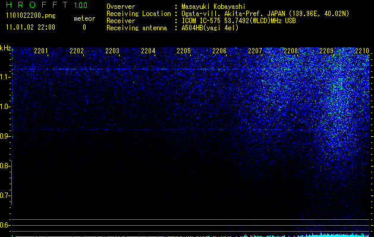Click the 2205 time axis marker
The width and height of the screenshot is (374, 237).
pyautogui.click(x=184, y=50)
